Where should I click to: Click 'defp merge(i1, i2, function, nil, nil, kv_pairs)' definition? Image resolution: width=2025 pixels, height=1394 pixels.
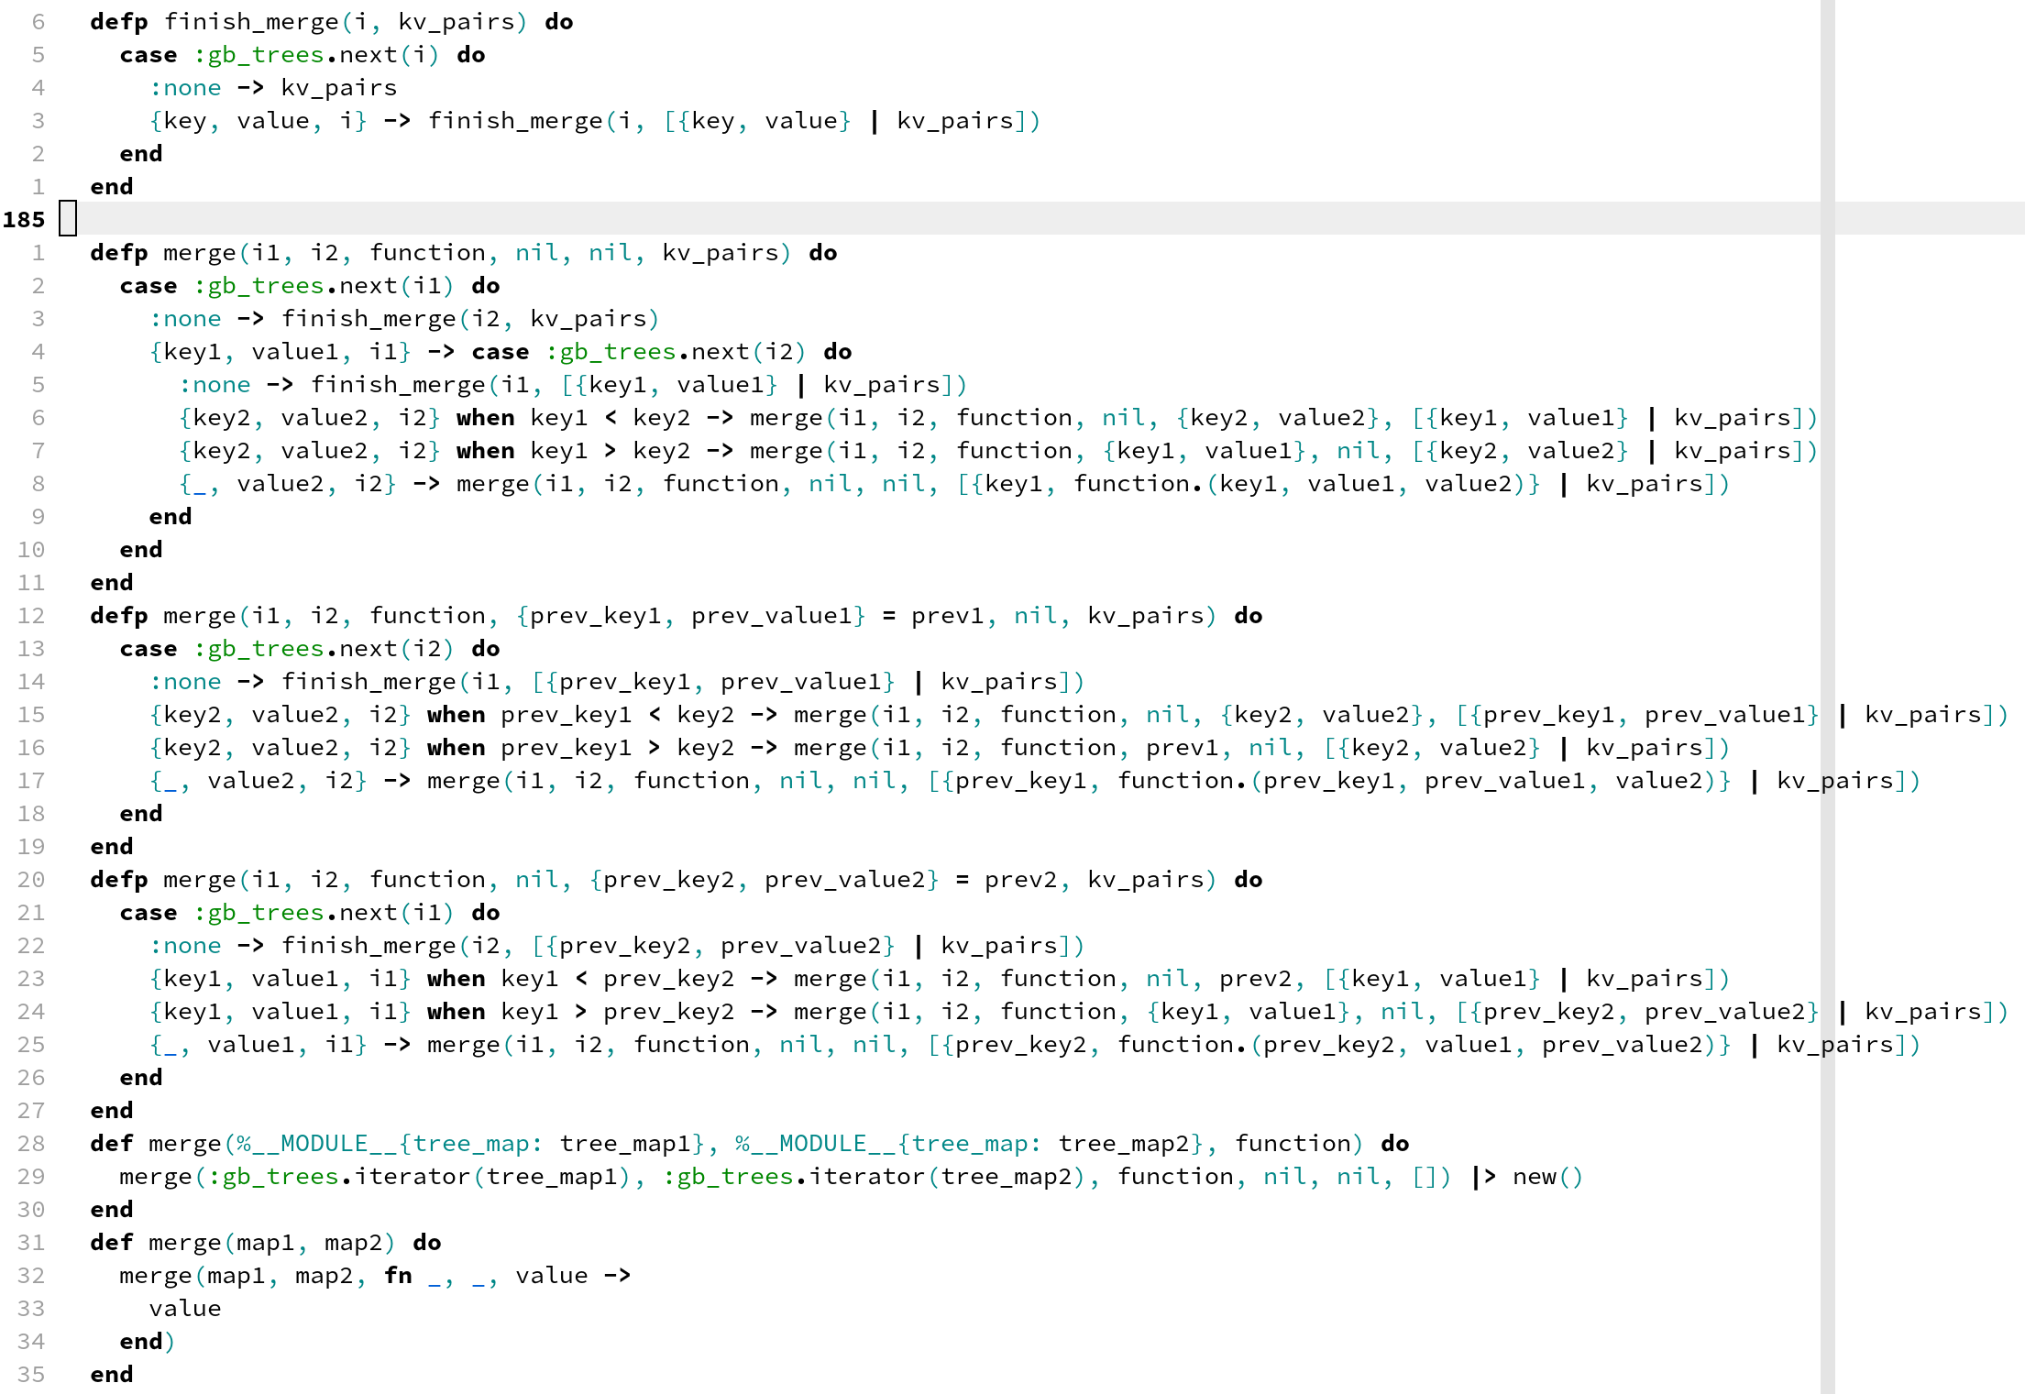[x=441, y=253]
